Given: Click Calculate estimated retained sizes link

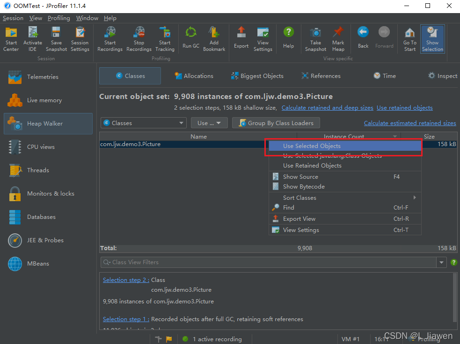Looking at the screenshot, I should [x=410, y=123].
